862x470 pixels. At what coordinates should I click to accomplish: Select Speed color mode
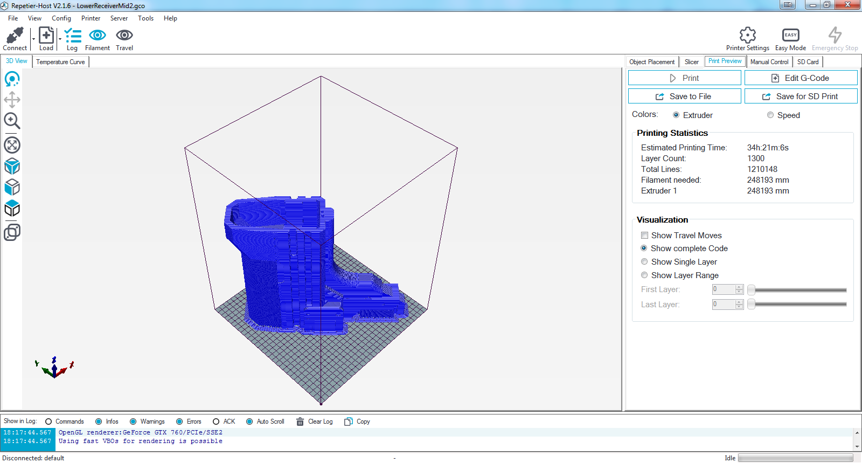770,115
